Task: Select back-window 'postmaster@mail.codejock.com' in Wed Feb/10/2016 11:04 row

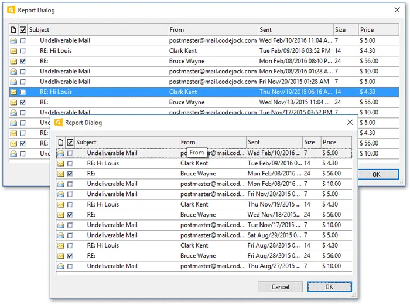Action: coord(213,40)
